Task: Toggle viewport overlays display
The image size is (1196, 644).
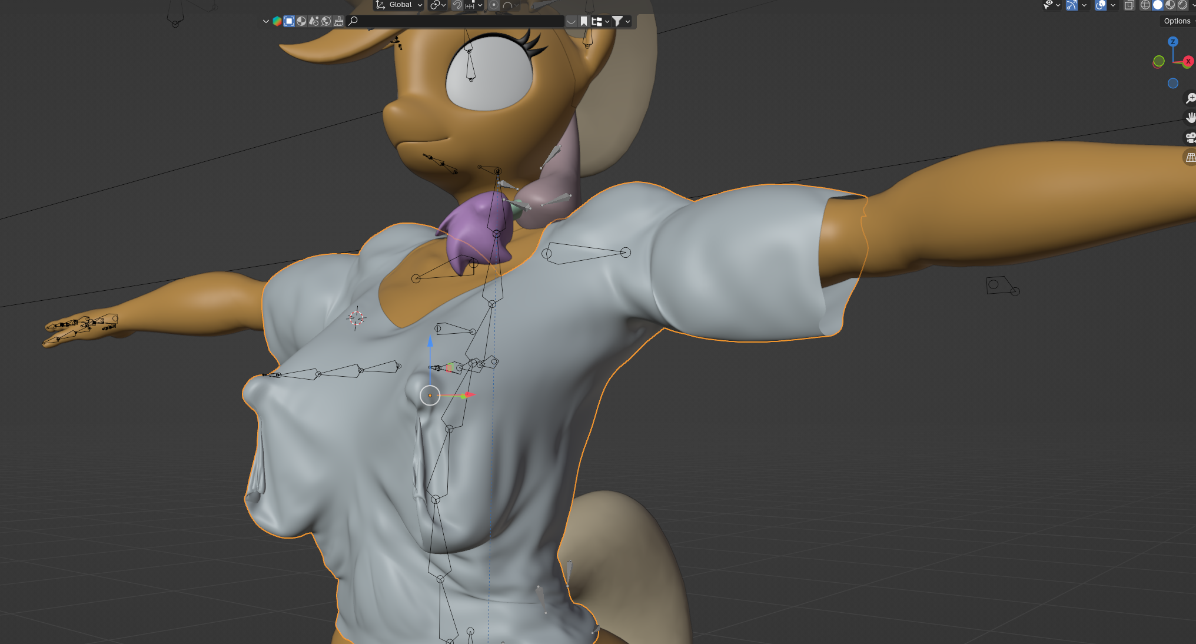Action: 1101,5
